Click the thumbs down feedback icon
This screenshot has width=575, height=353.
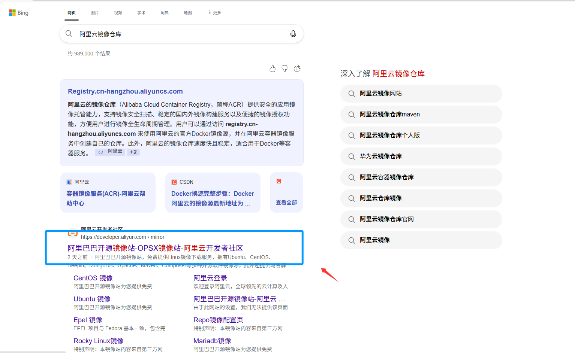point(285,69)
